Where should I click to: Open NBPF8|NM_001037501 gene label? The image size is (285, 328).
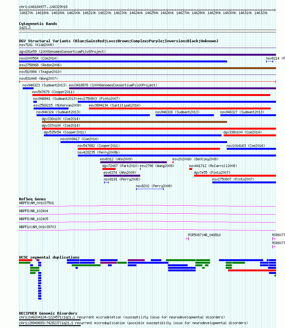coord(37,203)
